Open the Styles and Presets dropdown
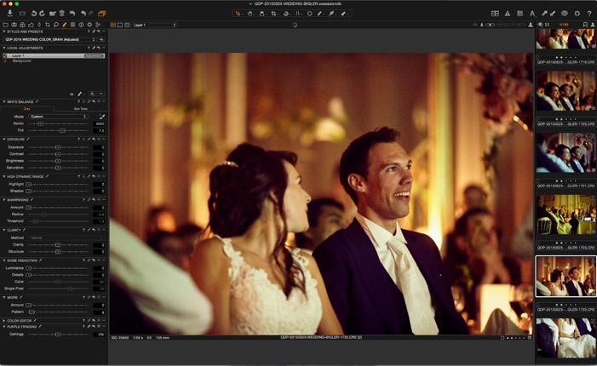 (x=49, y=39)
